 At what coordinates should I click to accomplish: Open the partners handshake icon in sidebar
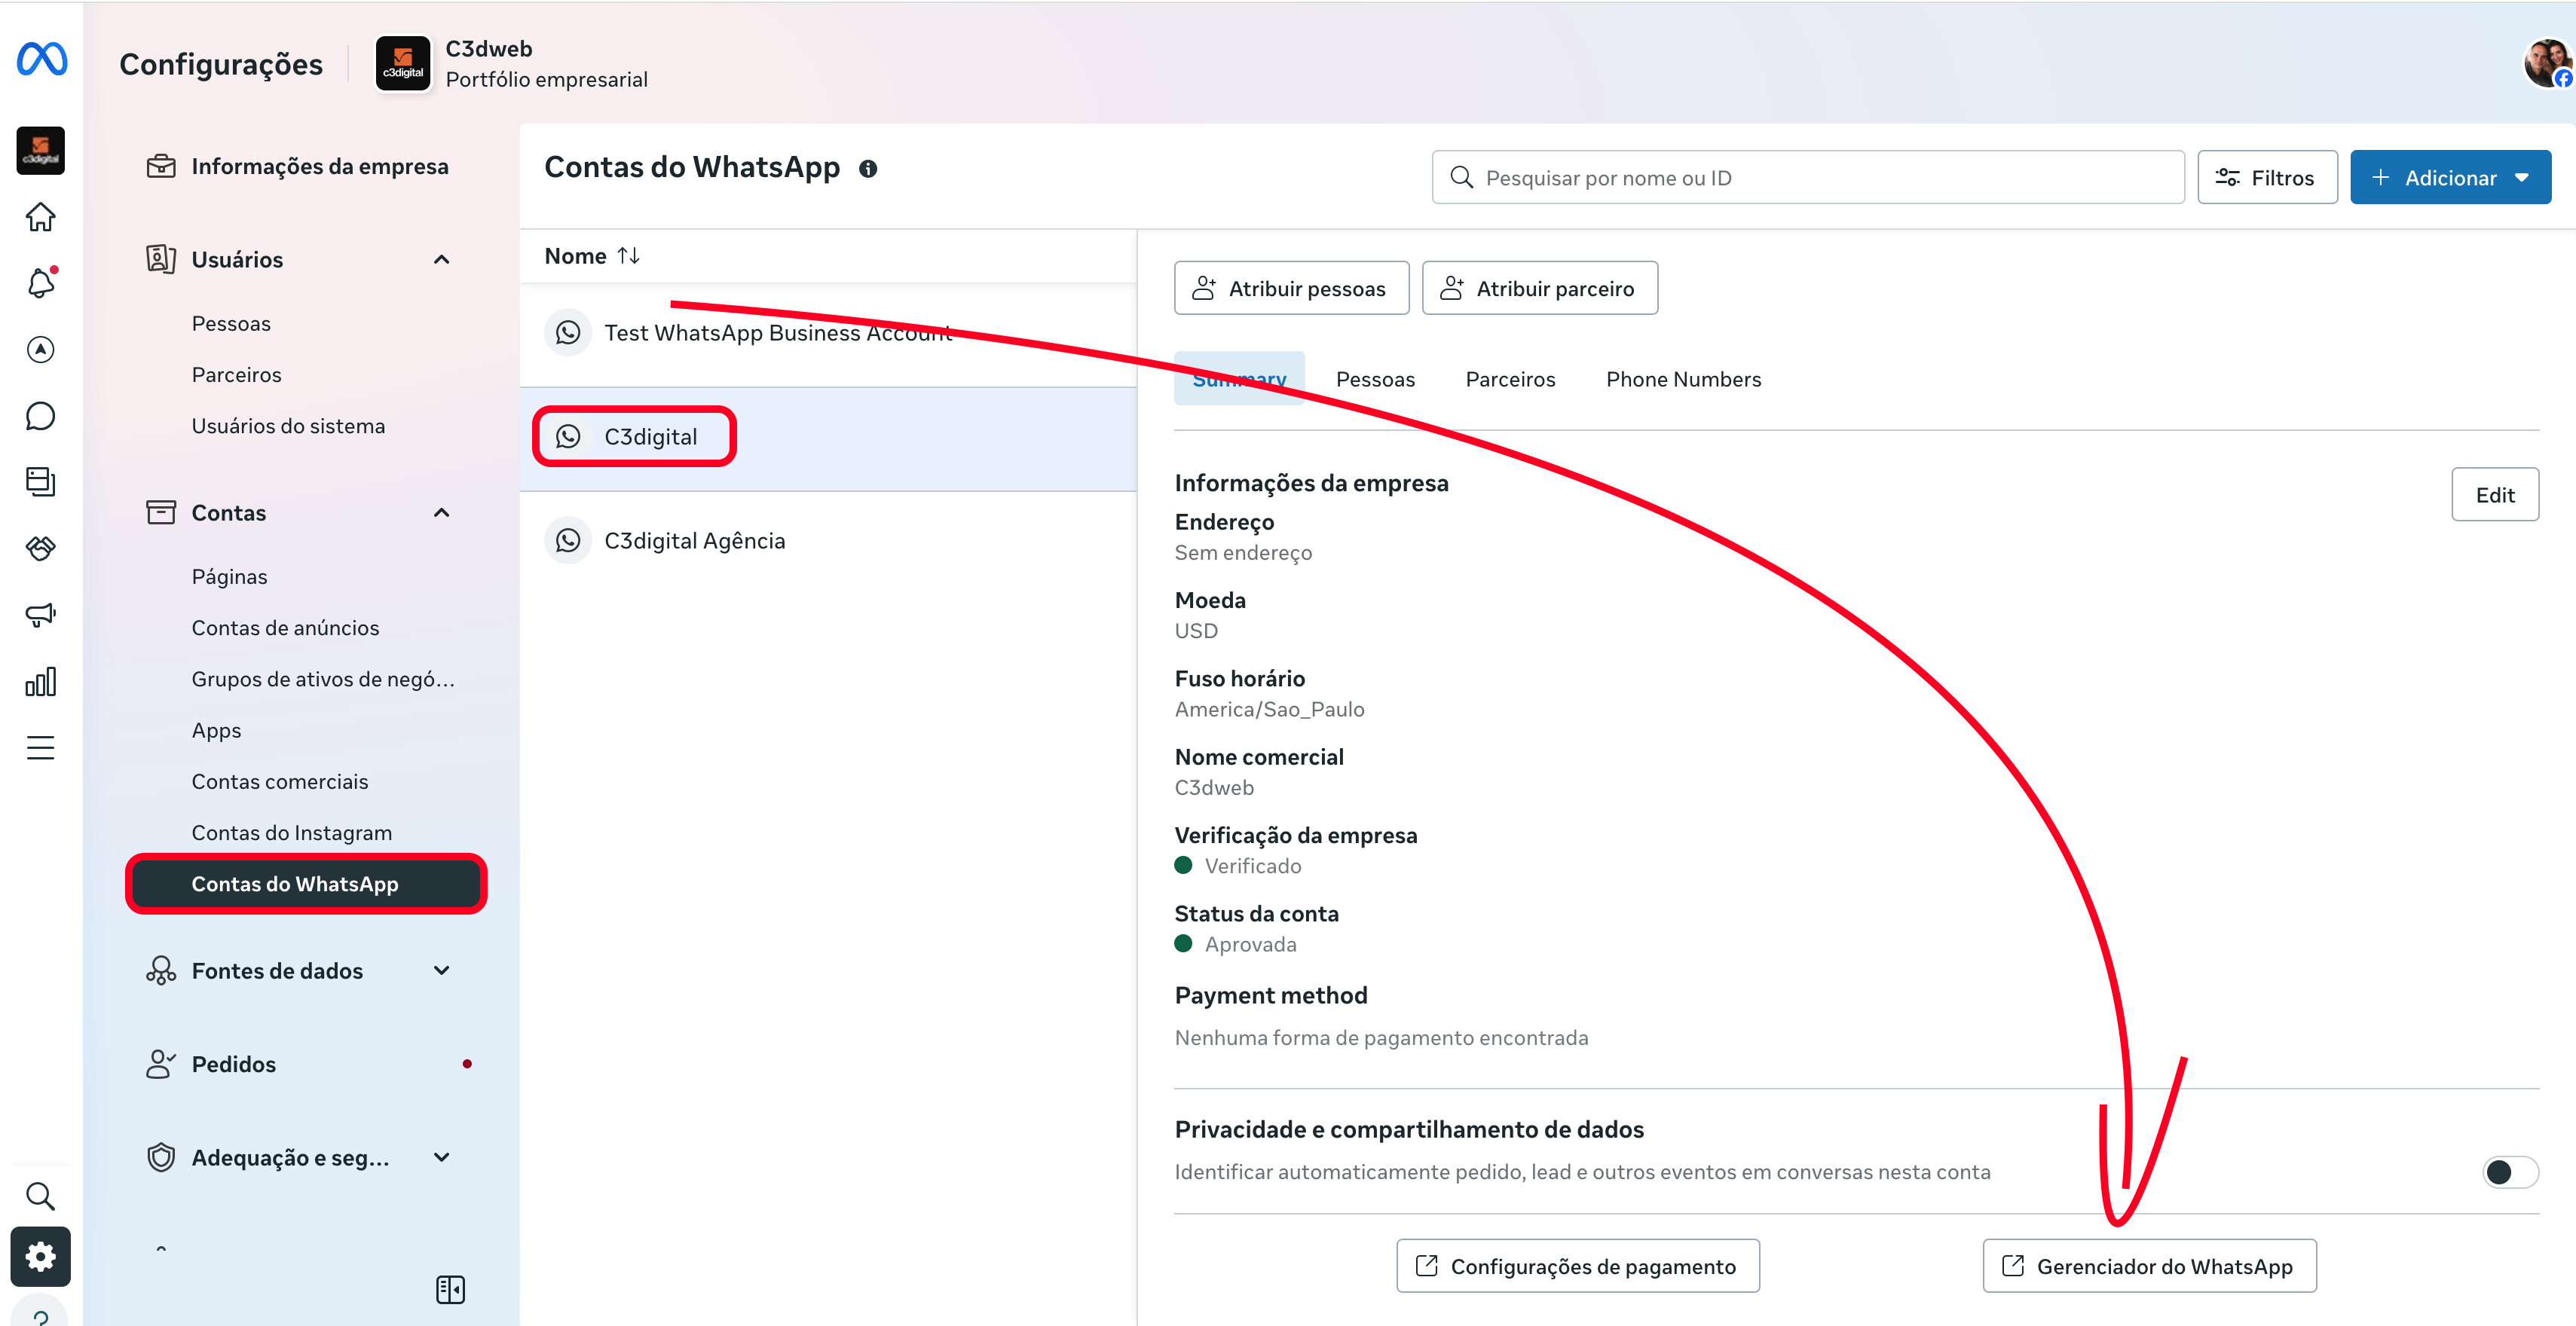tap(40, 548)
